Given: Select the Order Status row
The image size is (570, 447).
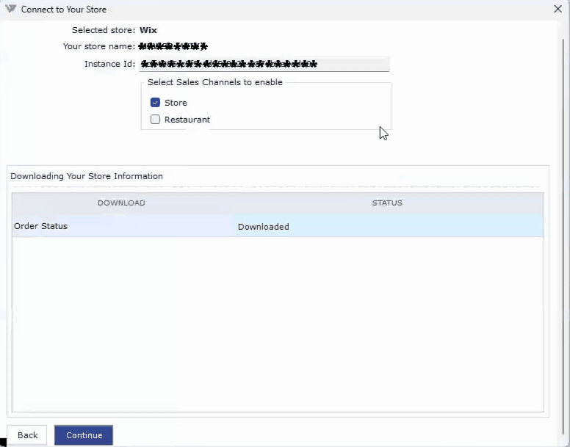Looking at the screenshot, I should pos(121,226).
